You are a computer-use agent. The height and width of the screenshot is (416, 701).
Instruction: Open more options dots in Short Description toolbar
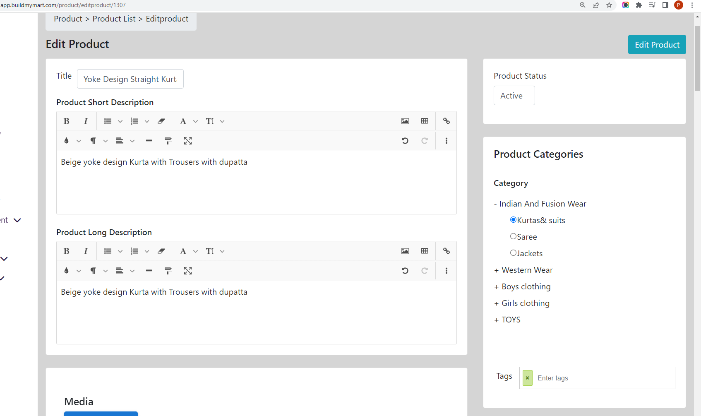click(447, 141)
